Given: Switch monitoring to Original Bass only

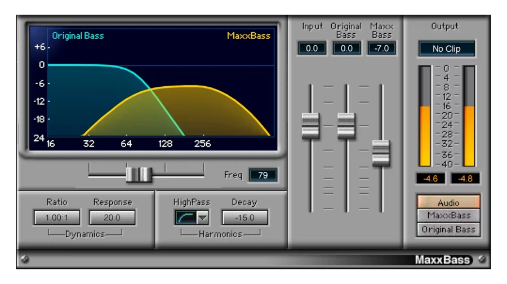Looking at the screenshot, I should pos(448,229).
